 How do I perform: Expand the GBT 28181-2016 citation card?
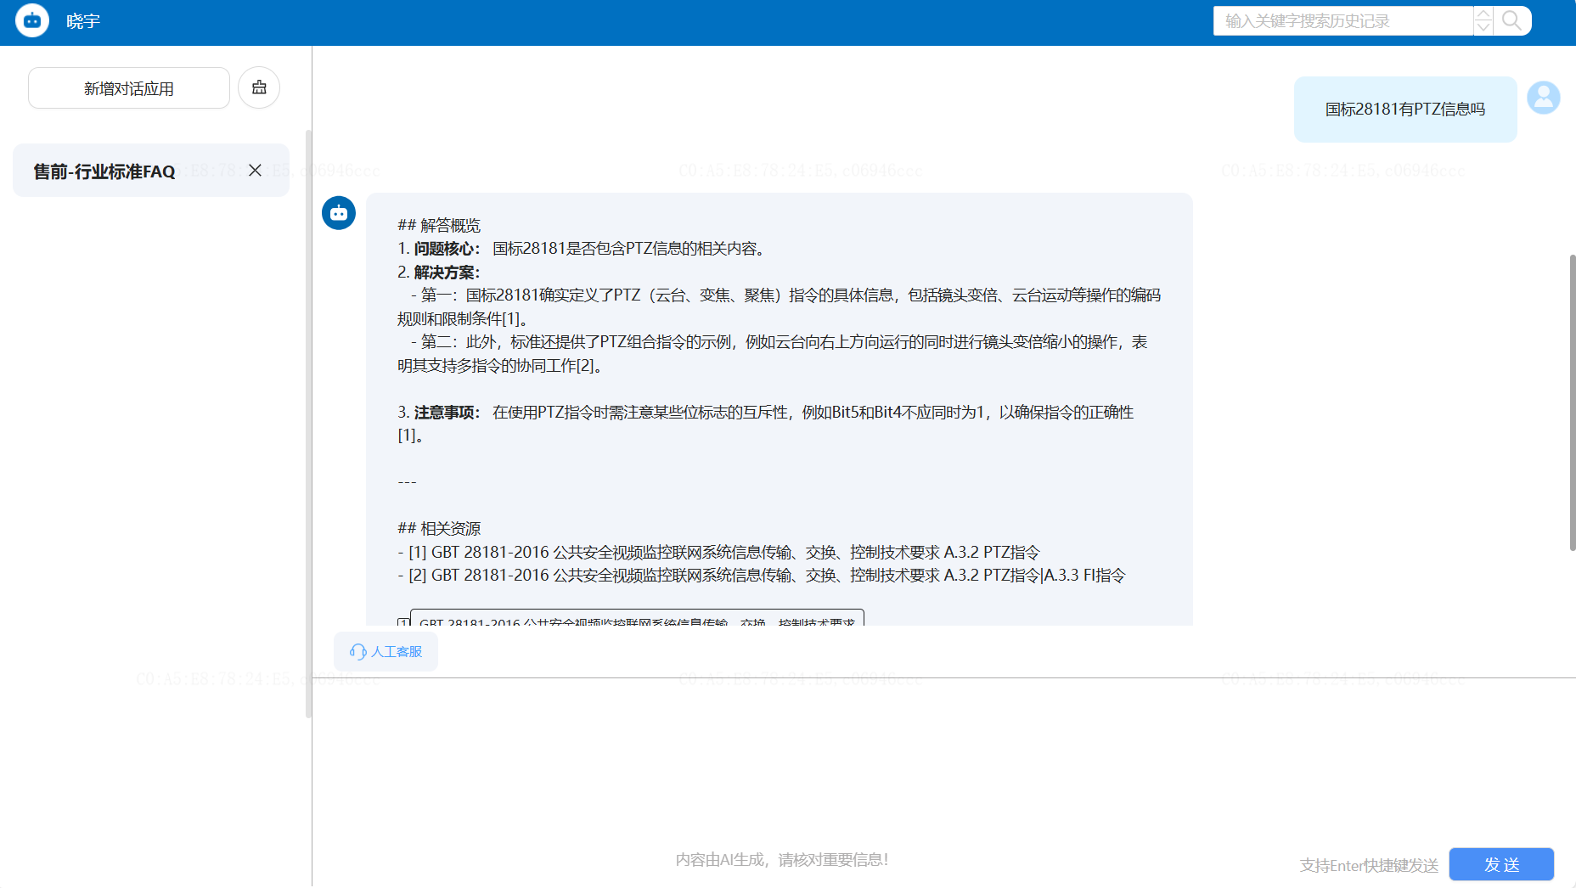[x=635, y=622]
